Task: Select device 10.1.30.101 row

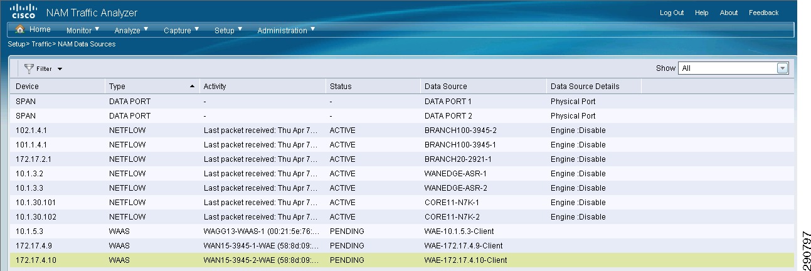Action: click(402, 202)
